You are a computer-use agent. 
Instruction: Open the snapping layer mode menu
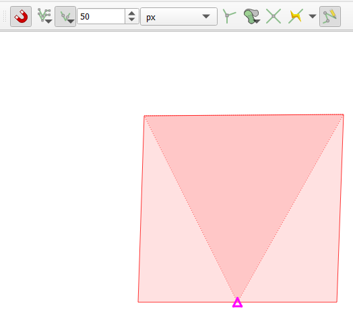click(44, 16)
